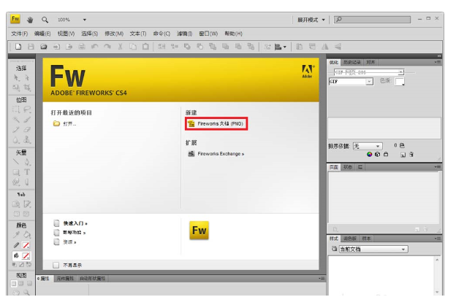Select the Magic Wand tool
Image resolution: width=456 pixels, height=297 pixels.
click(16, 120)
